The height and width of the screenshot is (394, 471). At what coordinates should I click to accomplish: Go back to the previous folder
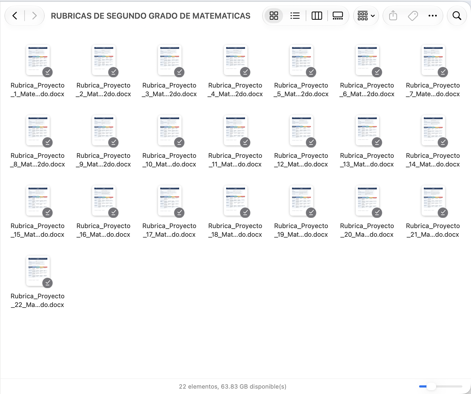[15, 16]
